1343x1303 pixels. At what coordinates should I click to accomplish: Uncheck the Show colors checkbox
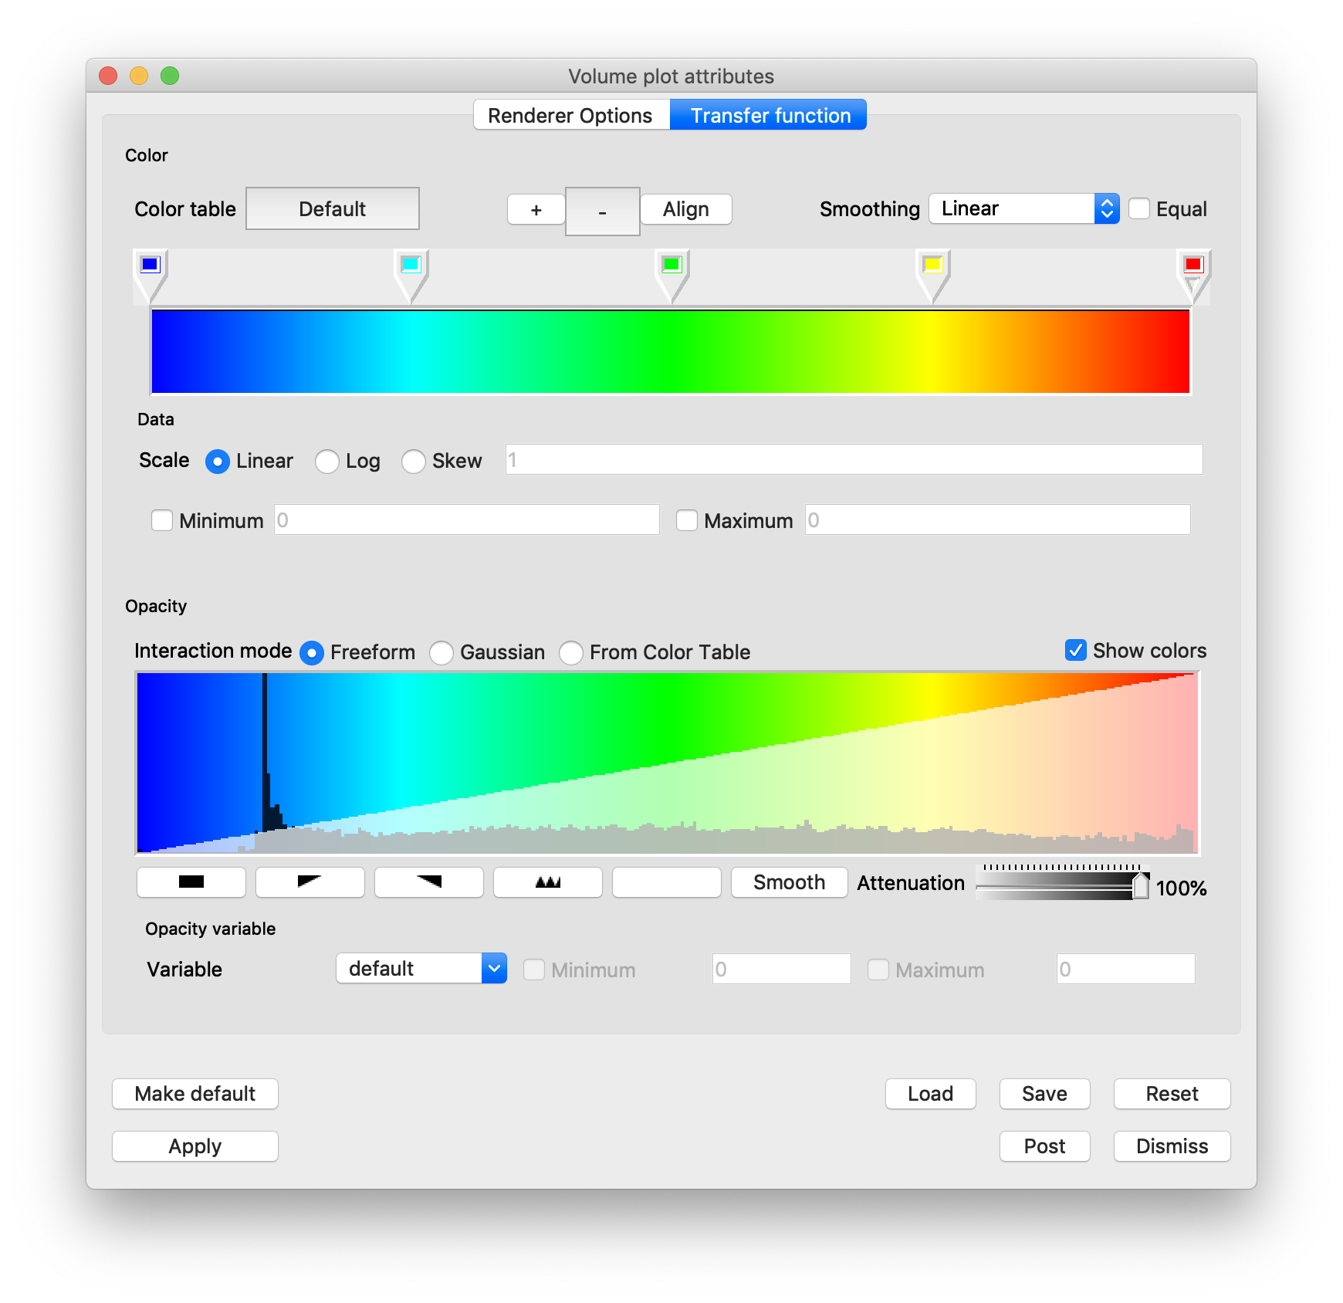tap(1076, 650)
